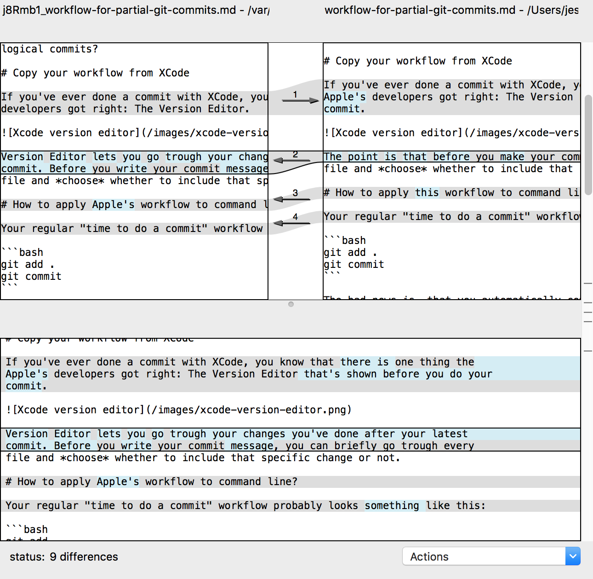Screen dimensions: 593x579
Task: Click the 'logical commits?' line
Action: tap(50, 49)
